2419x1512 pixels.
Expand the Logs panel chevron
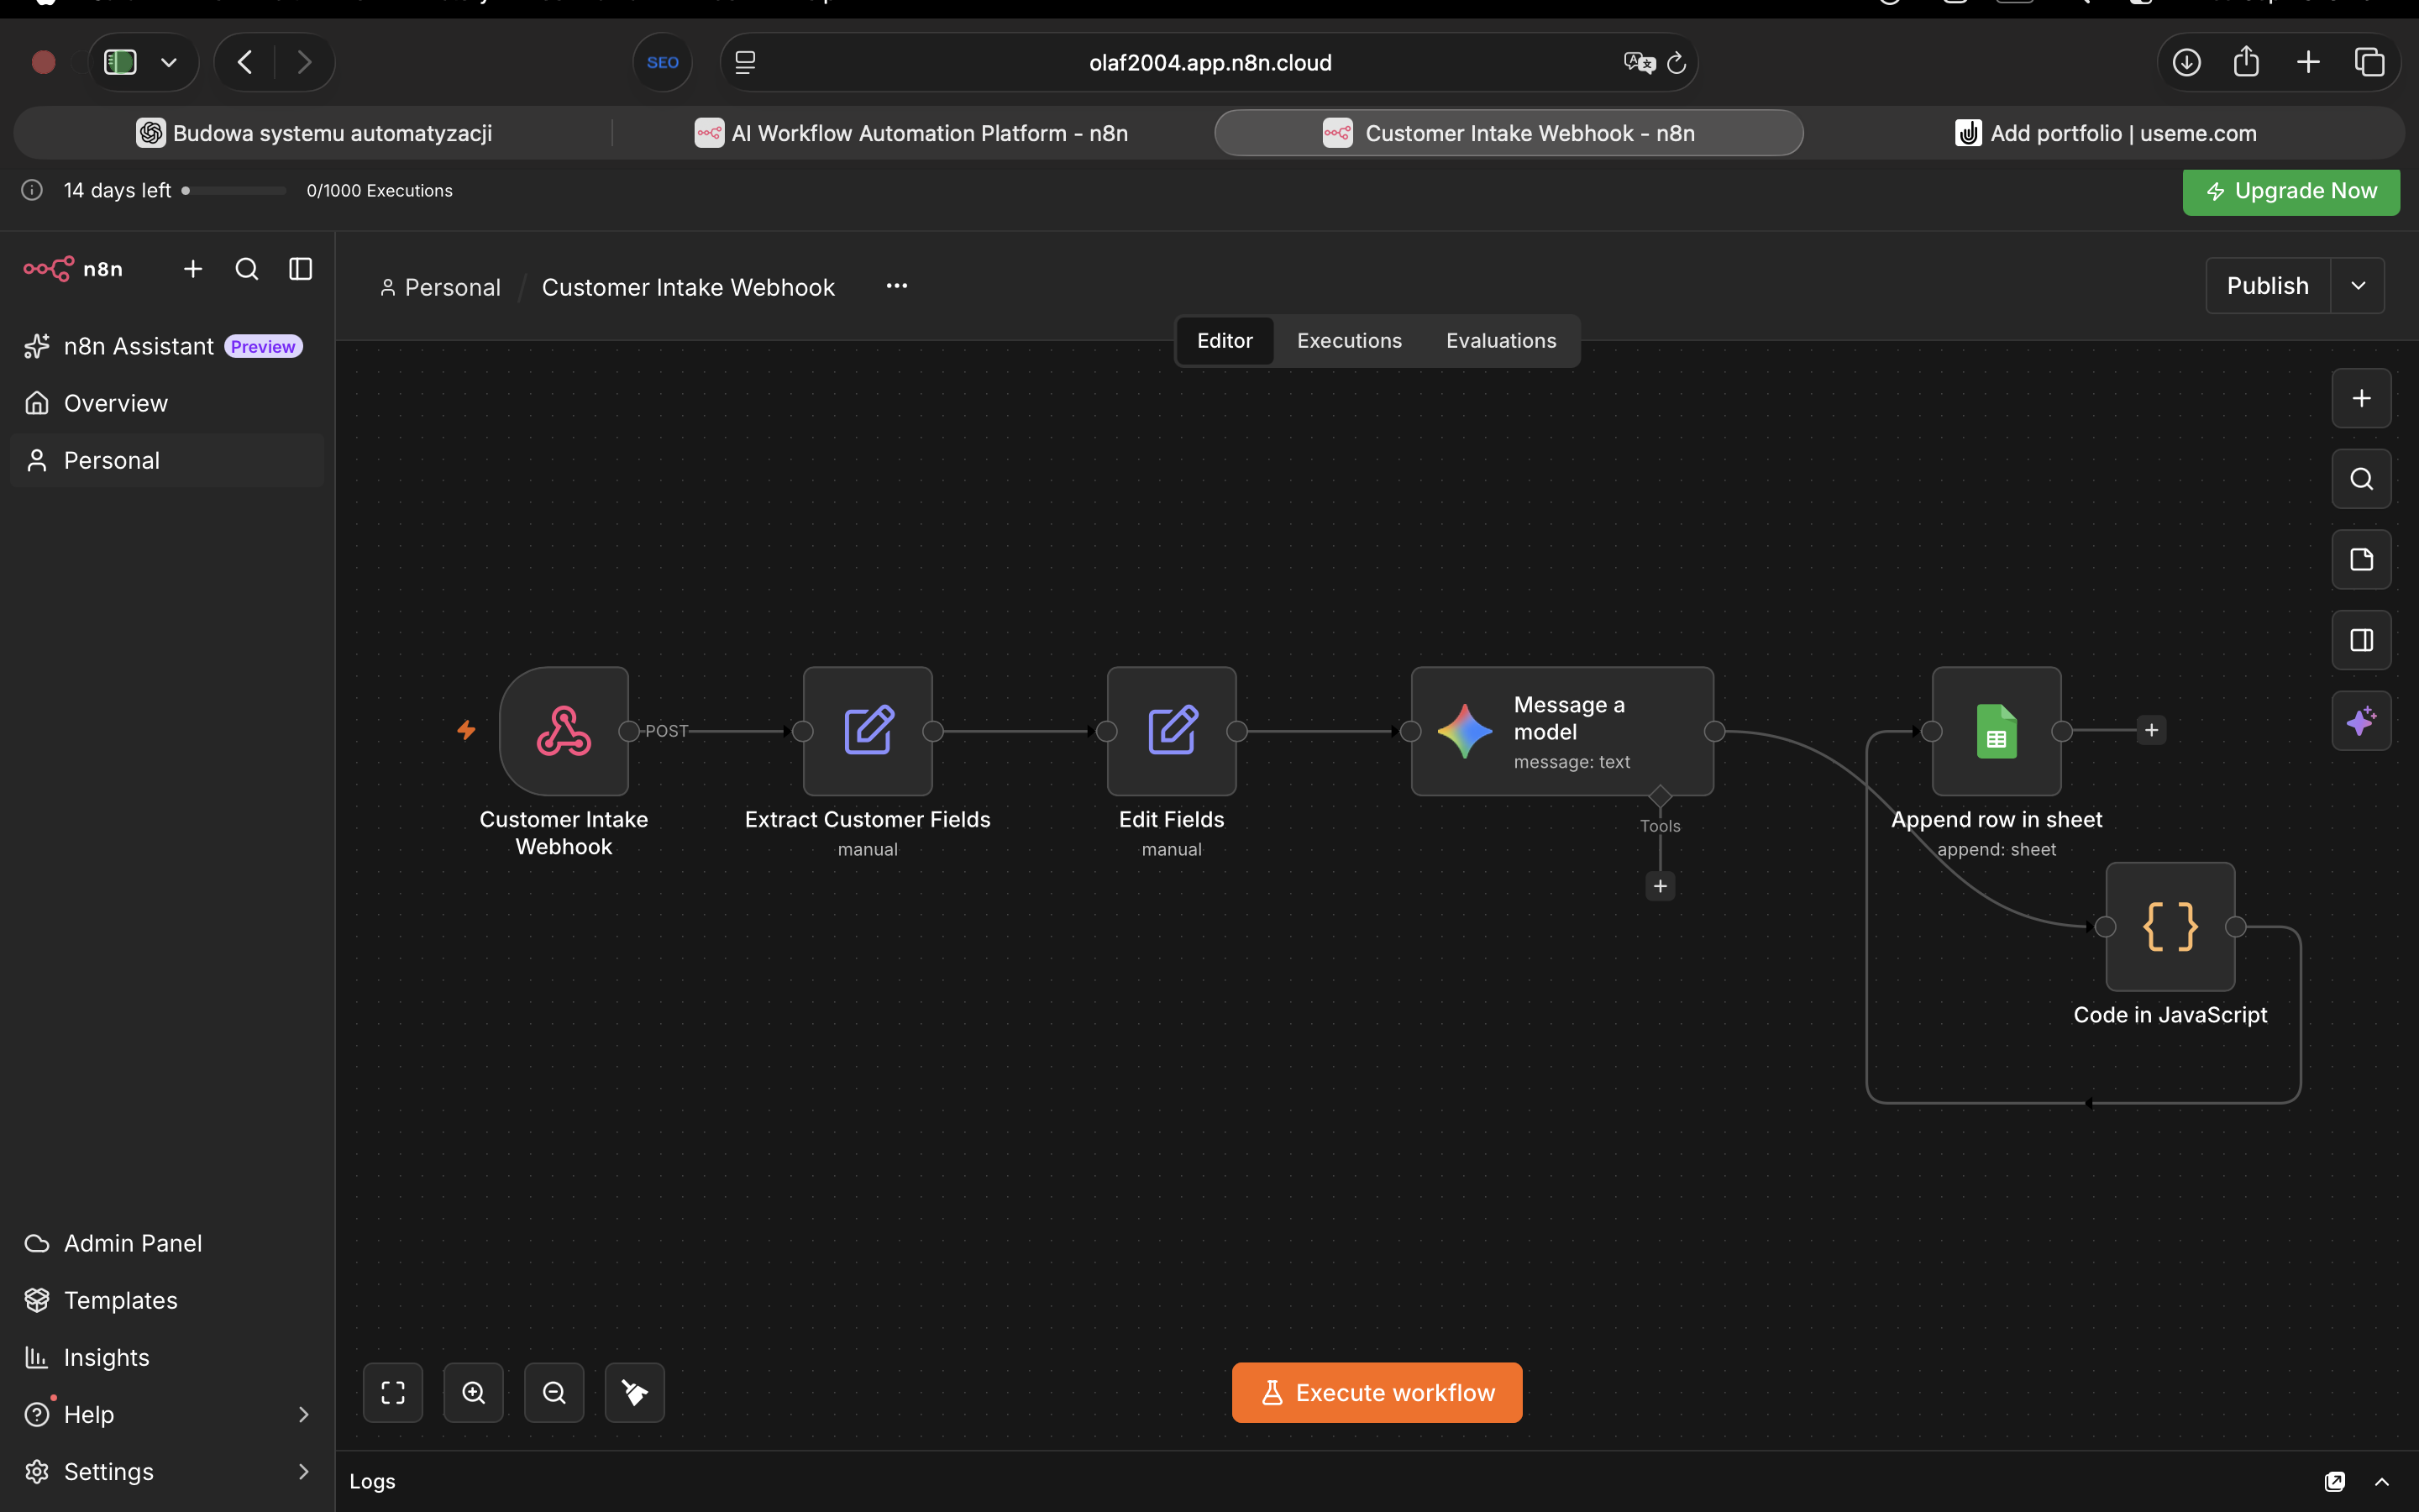click(2382, 1481)
